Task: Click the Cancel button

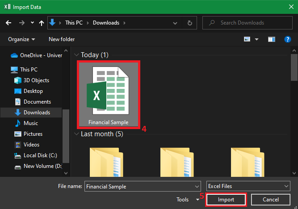Action: (271, 200)
